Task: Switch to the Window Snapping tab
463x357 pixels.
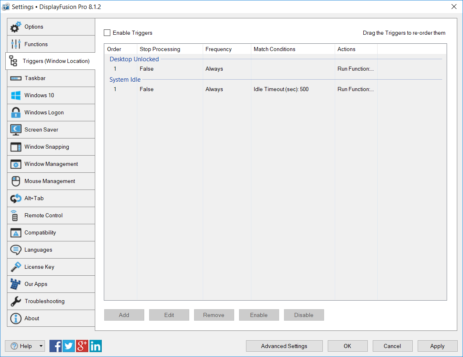Action: pyautogui.click(x=47, y=147)
